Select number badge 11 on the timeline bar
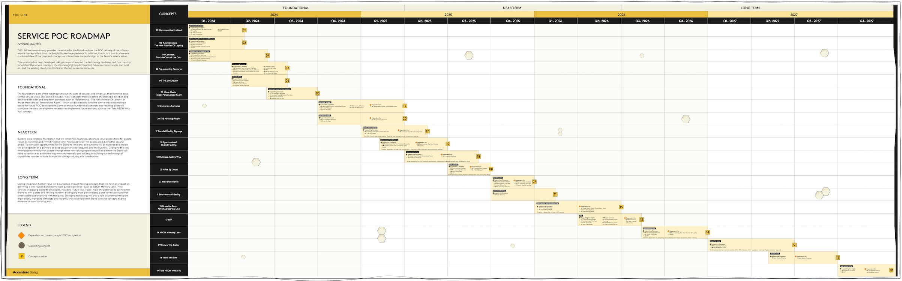The image size is (902, 281). coord(555,194)
